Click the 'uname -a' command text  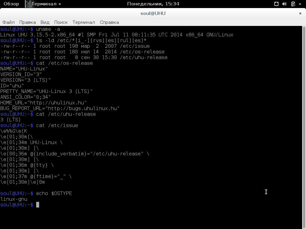(48, 29)
